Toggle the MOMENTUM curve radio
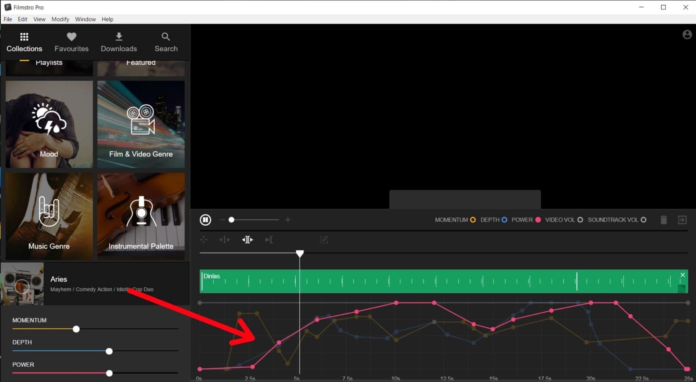 click(473, 220)
